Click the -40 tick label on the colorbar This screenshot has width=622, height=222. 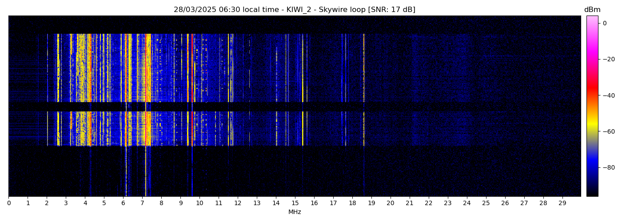pyautogui.click(x=608, y=95)
